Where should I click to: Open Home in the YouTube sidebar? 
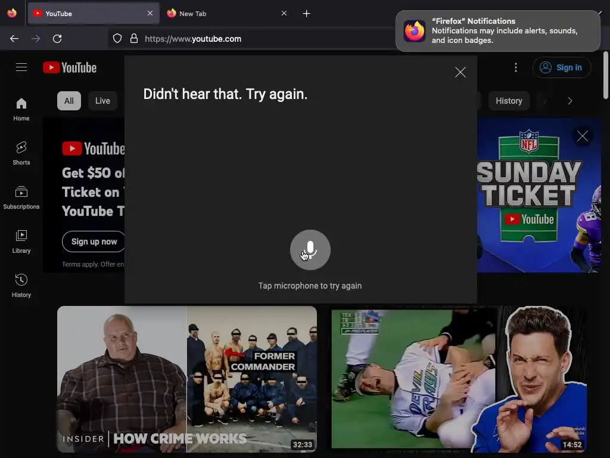[x=21, y=110]
